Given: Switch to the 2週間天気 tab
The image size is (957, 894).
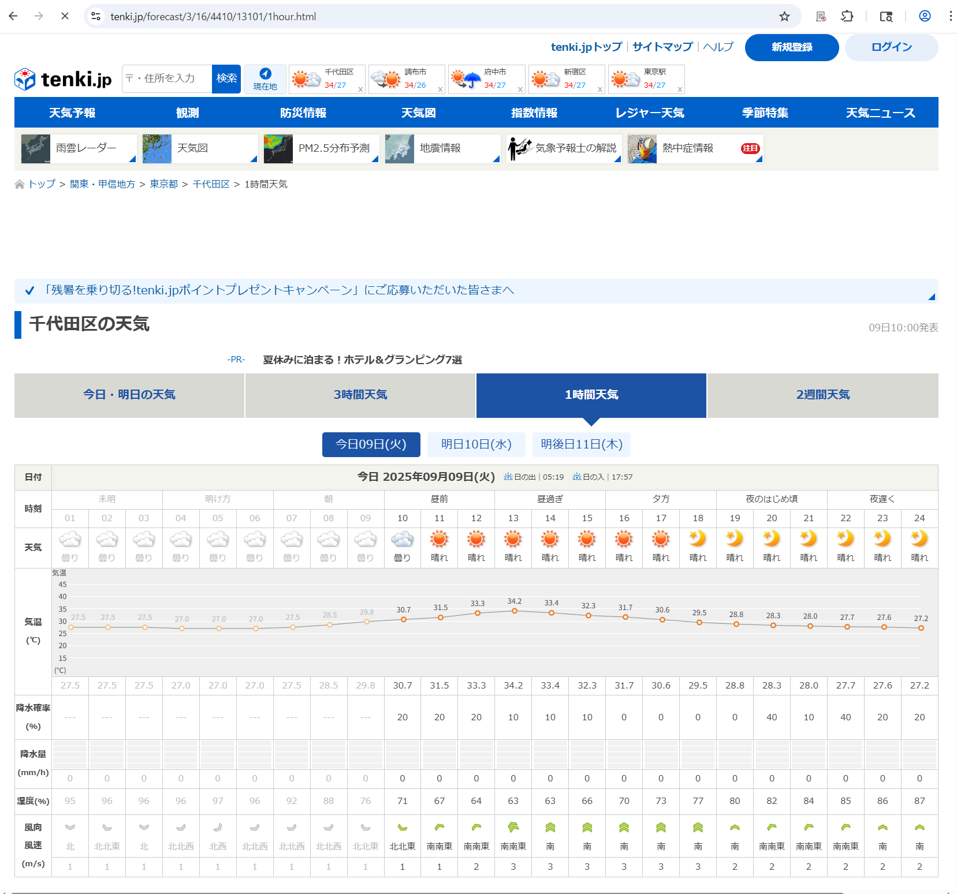Looking at the screenshot, I should [822, 395].
